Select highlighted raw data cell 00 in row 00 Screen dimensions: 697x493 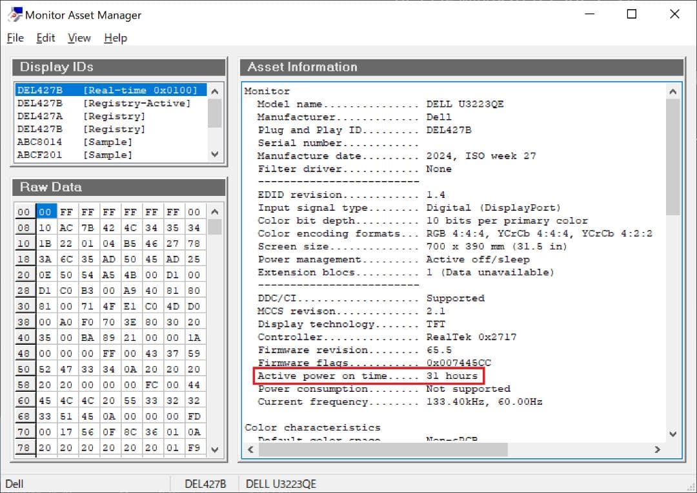46,211
